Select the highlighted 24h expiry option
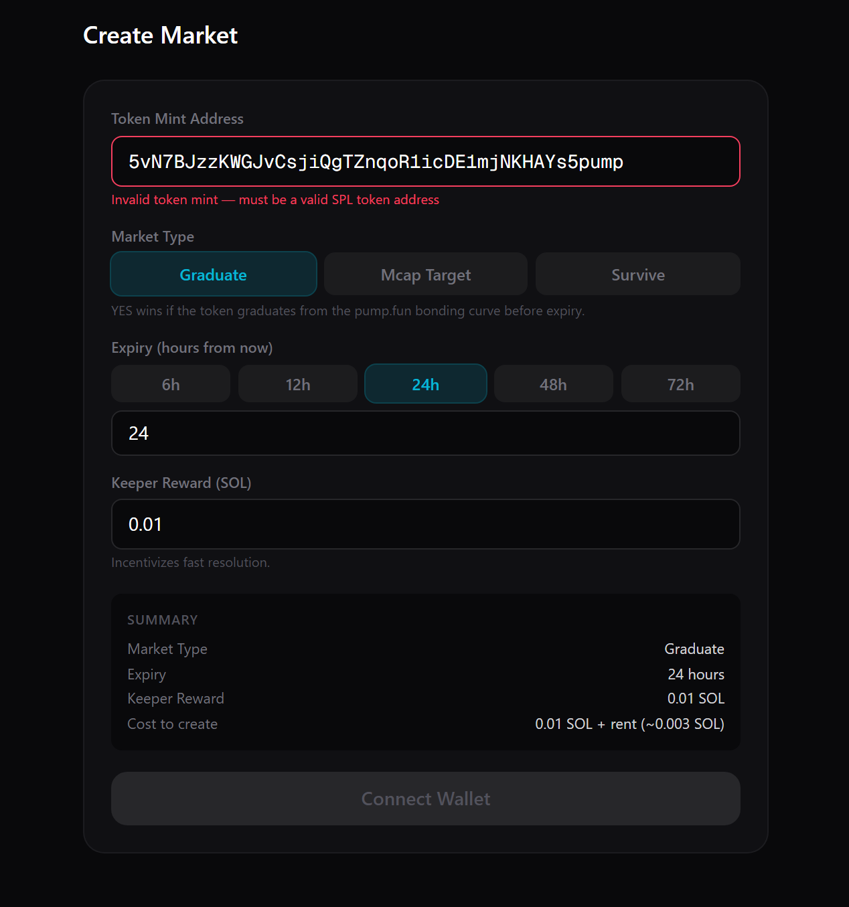Viewport: 849px width, 907px height. 425,384
